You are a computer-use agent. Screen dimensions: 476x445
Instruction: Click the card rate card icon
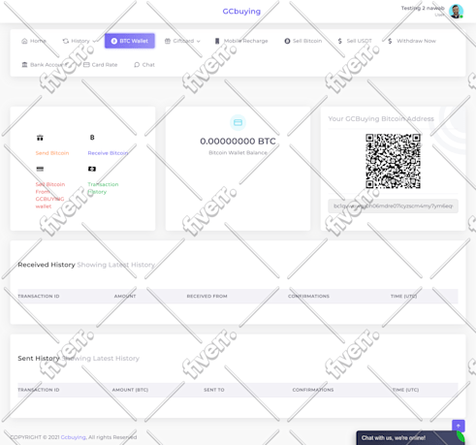point(86,65)
